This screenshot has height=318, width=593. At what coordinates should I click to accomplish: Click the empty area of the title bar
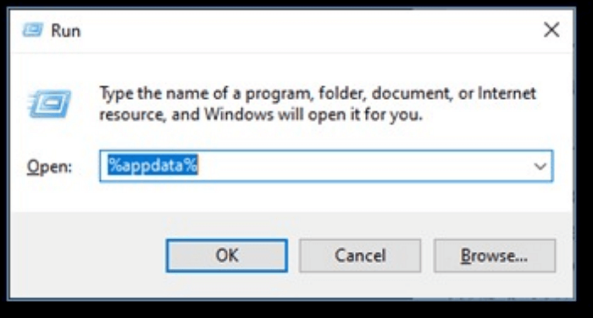pos(310,30)
